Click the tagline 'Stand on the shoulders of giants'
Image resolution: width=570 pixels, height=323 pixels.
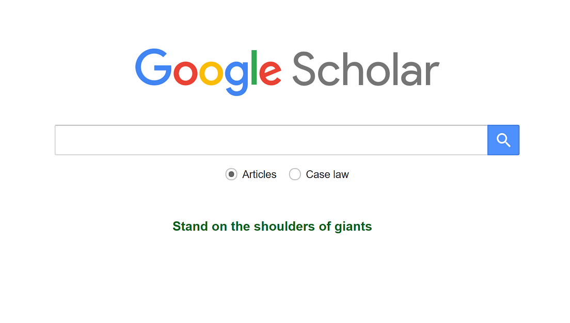coord(272,226)
